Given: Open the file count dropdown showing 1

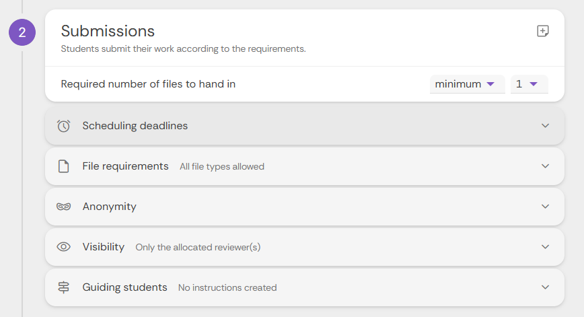Looking at the screenshot, I should click(x=527, y=84).
